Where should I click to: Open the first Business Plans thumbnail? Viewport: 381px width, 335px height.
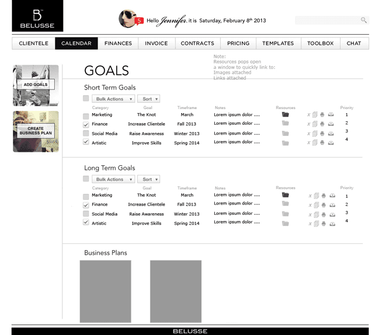(106, 292)
